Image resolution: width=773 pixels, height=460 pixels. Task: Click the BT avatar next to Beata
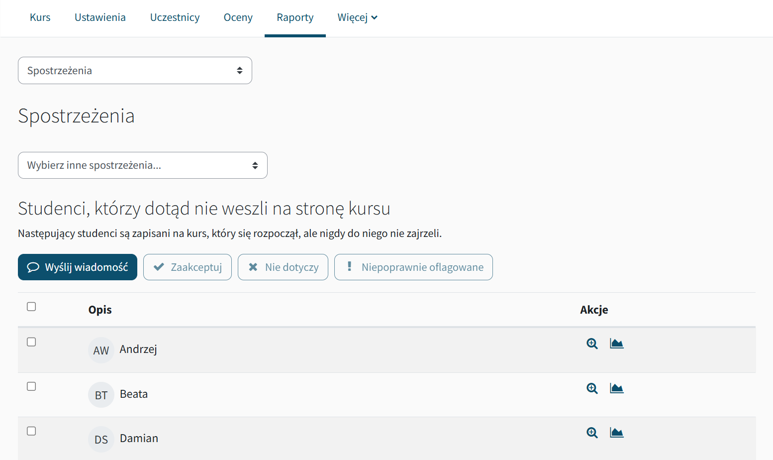click(x=101, y=395)
